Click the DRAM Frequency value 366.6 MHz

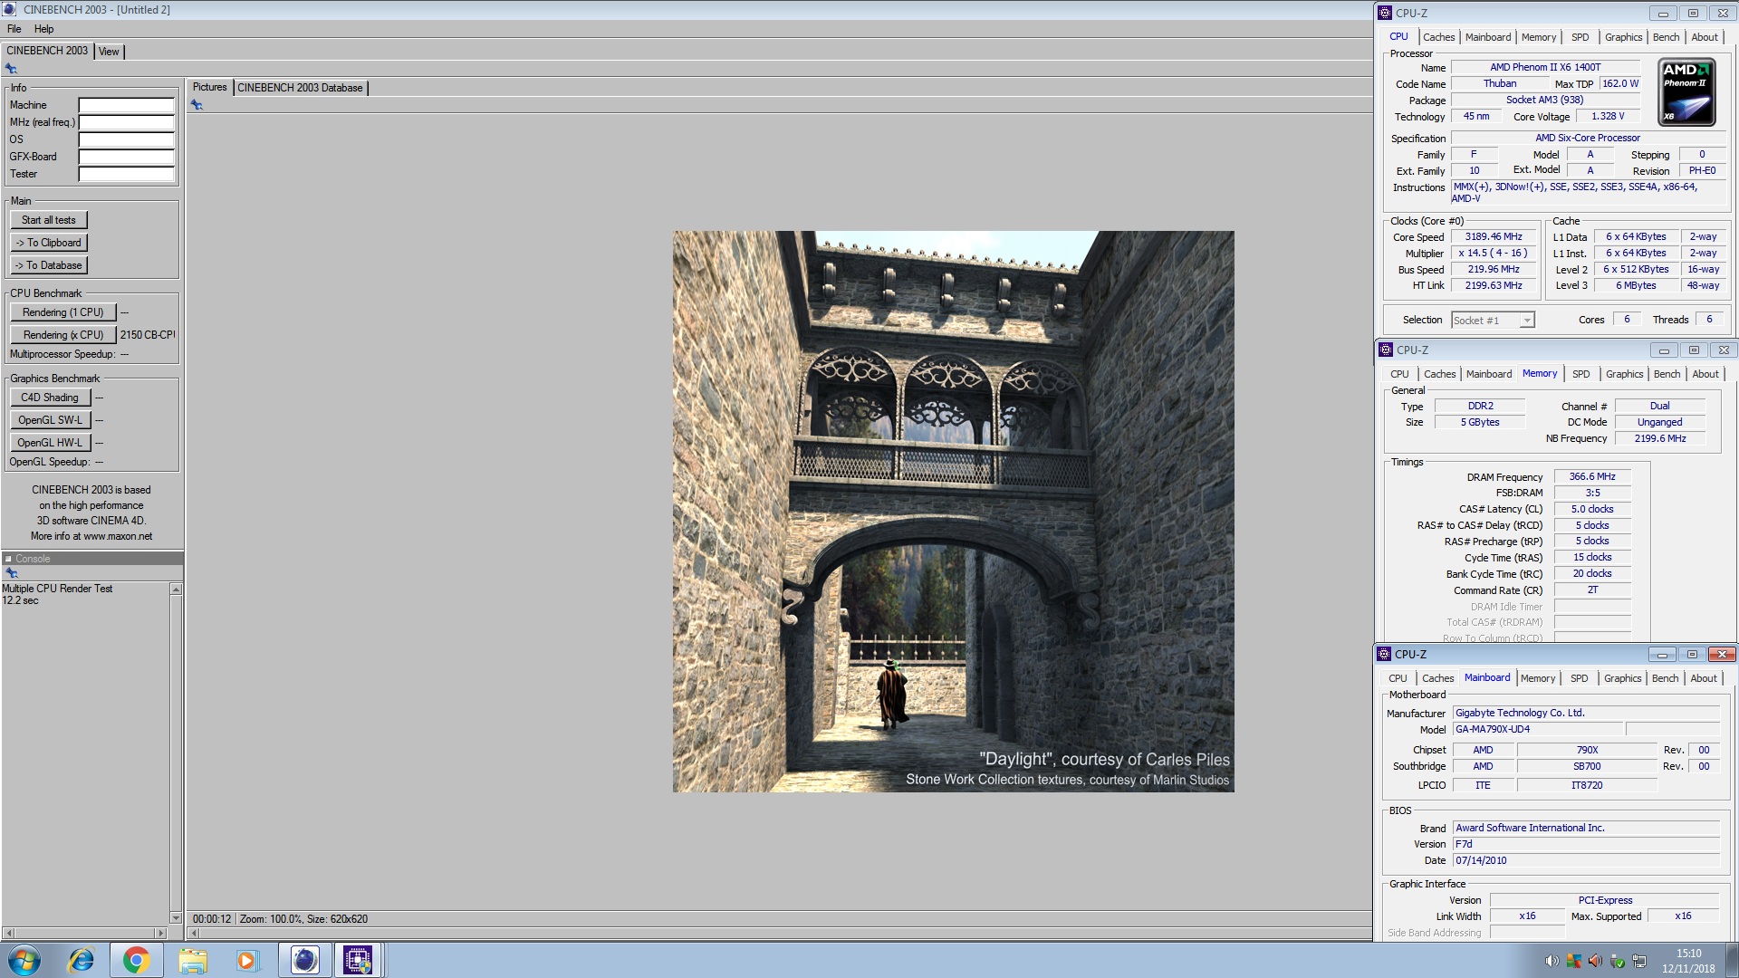pyautogui.click(x=1592, y=476)
